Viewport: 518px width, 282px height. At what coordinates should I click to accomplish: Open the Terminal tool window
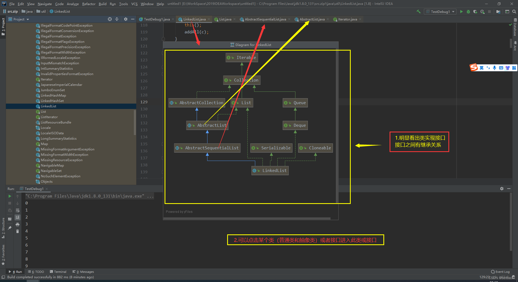(x=58, y=272)
